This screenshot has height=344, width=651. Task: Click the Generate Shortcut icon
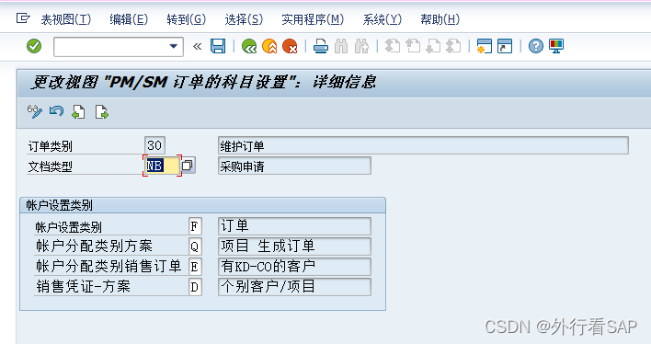pyautogui.click(x=505, y=46)
